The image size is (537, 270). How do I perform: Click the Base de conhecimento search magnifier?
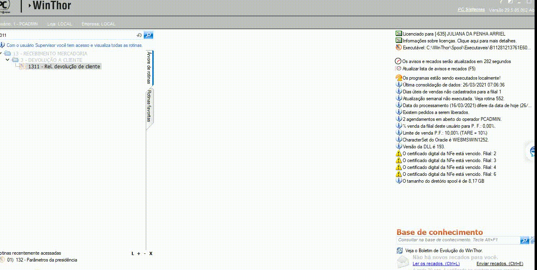(524, 240)
